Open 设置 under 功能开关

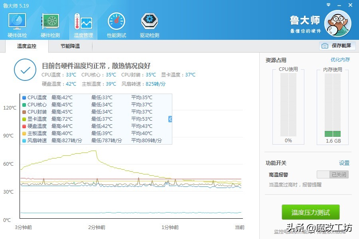(x=343, y=163)
